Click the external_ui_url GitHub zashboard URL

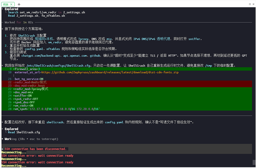[x=110, y=72]
